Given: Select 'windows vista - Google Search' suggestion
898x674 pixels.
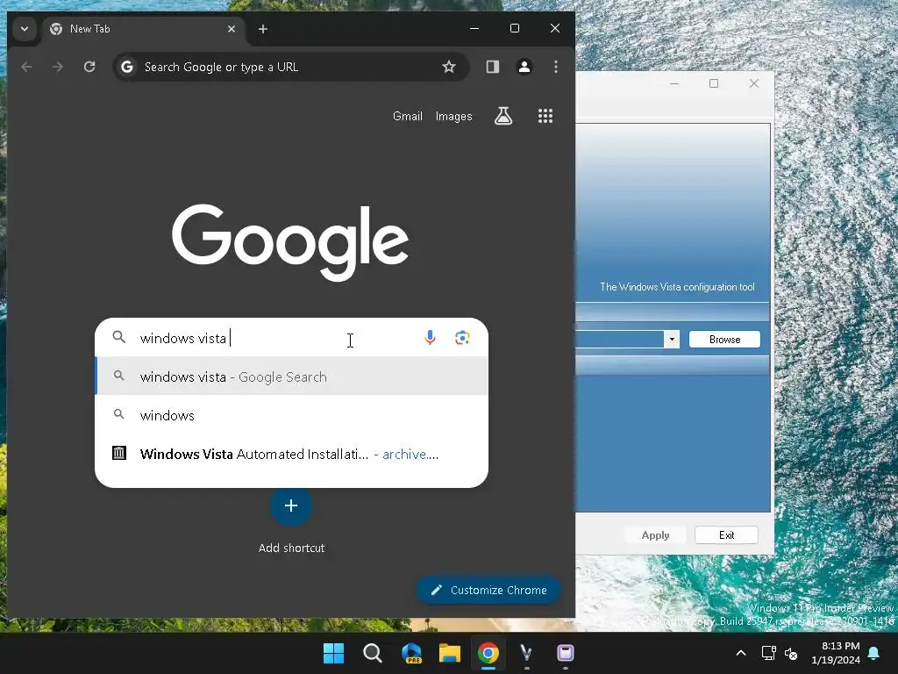Looking at the screenshot, I should (291, 376).
